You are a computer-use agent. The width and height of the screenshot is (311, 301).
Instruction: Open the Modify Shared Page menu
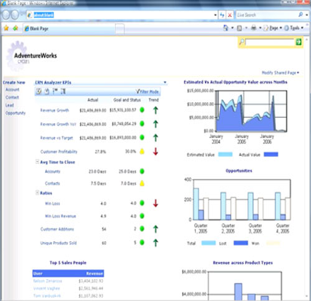[x=281, y=73]
